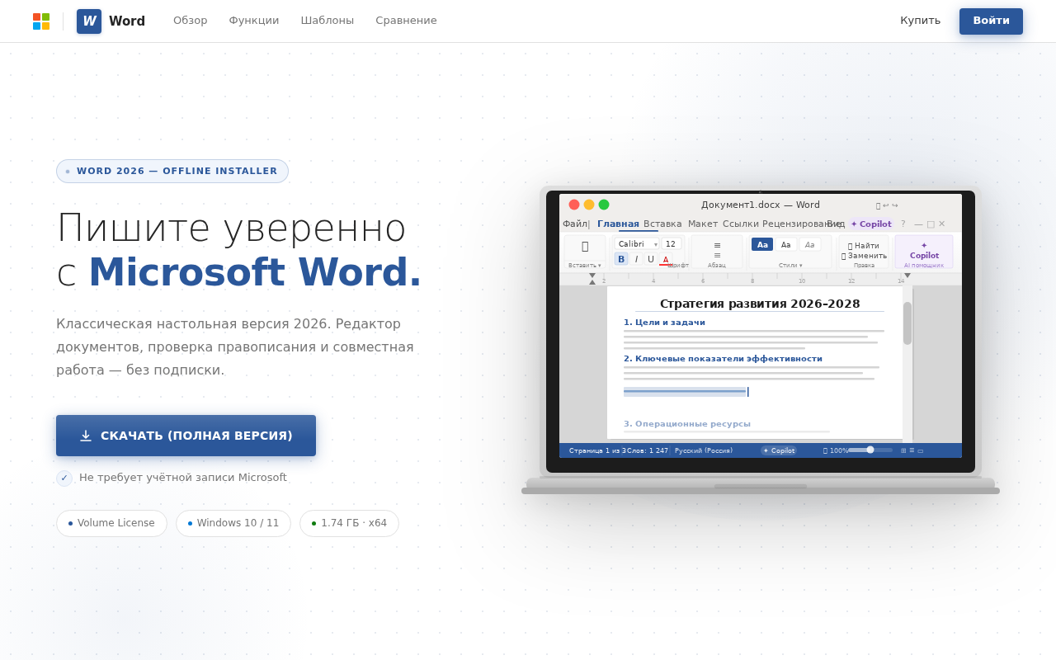The width and height of the screenshot is (1056, 660).
Task: Click the grid view icon in status bar
Action: 903,450
